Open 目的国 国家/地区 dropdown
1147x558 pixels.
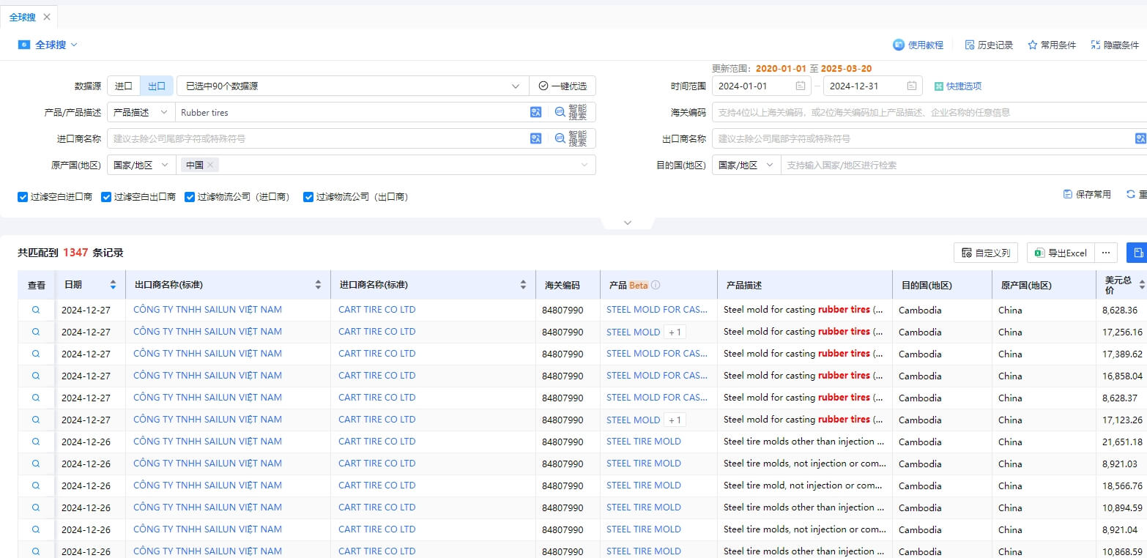coord(746,165)
